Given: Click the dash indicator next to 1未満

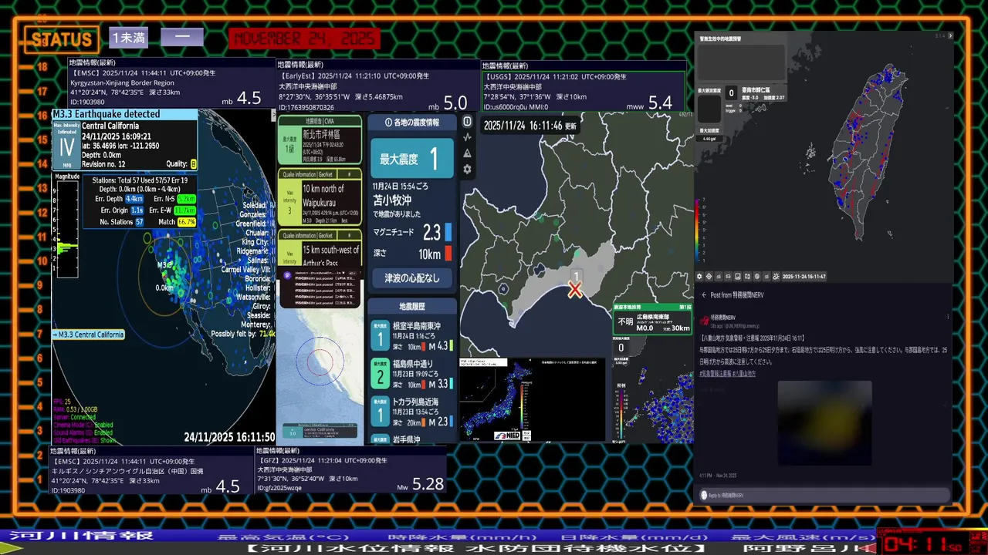Looking at the screenshot, I should pyautogui.click(x=182, y=37).
